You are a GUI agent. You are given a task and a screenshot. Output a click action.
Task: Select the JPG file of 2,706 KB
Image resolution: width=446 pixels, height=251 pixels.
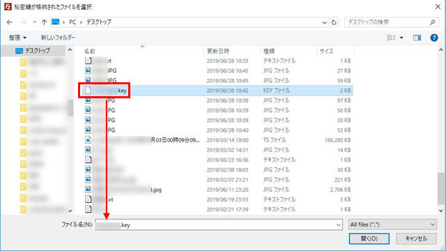tap(217, 190)
